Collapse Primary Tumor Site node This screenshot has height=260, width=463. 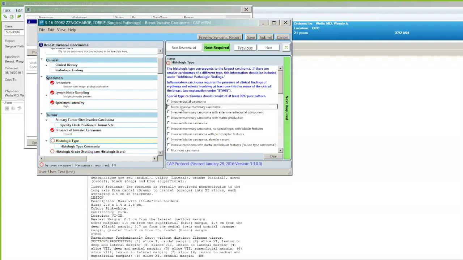(x=46, y=120)
